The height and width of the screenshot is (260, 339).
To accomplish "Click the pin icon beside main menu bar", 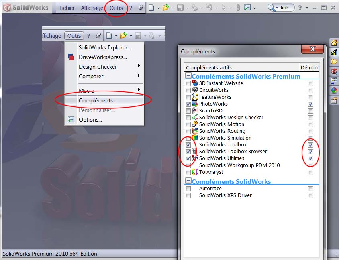I will click(x=141, y=8).
